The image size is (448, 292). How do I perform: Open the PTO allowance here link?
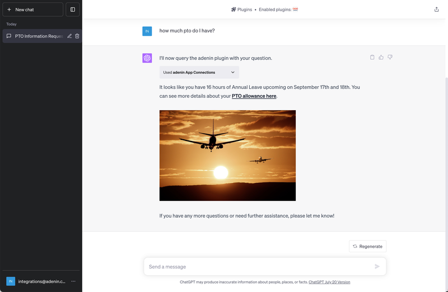(254, 96)
